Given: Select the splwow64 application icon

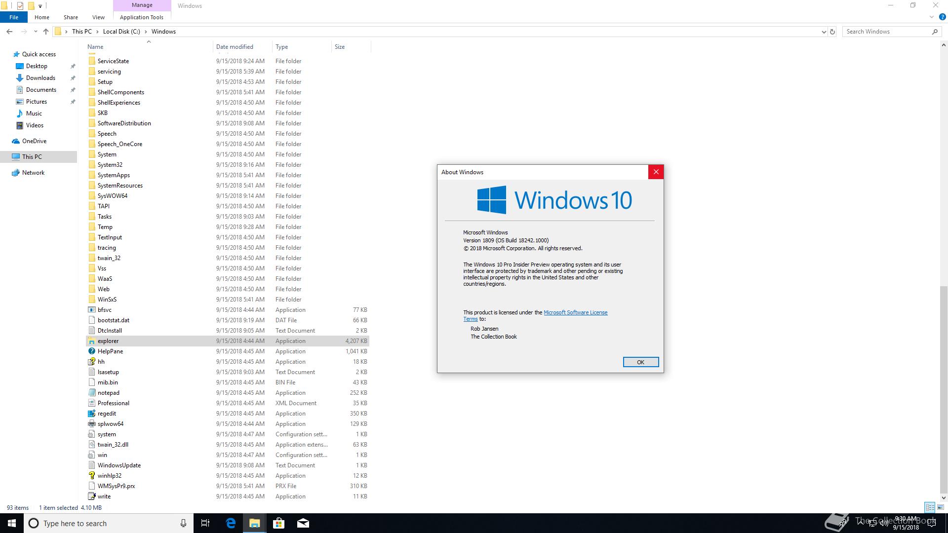Looking at the screenshot, I should (91, 424).
